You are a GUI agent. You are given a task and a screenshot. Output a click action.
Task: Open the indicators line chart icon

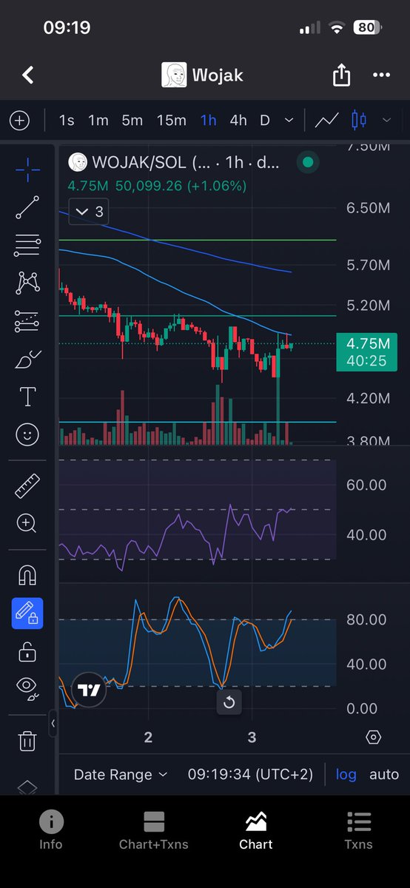click(x=326, y=120)
